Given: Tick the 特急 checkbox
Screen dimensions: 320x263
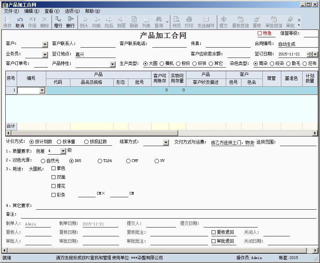Looking at the screenshot, I should (260, 33).
